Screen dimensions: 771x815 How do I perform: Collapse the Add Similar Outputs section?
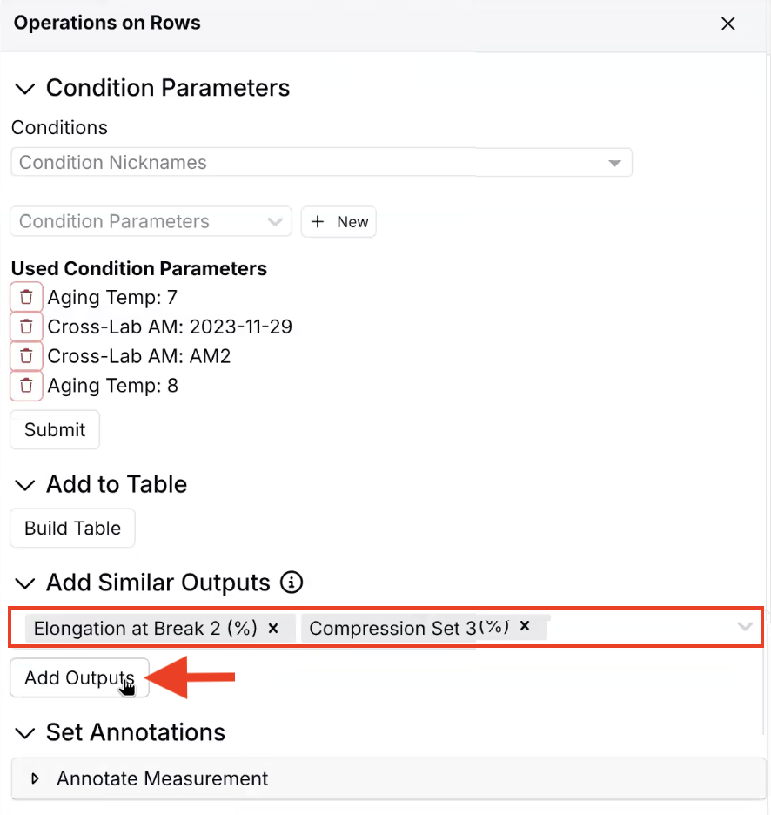click(26, 583)
